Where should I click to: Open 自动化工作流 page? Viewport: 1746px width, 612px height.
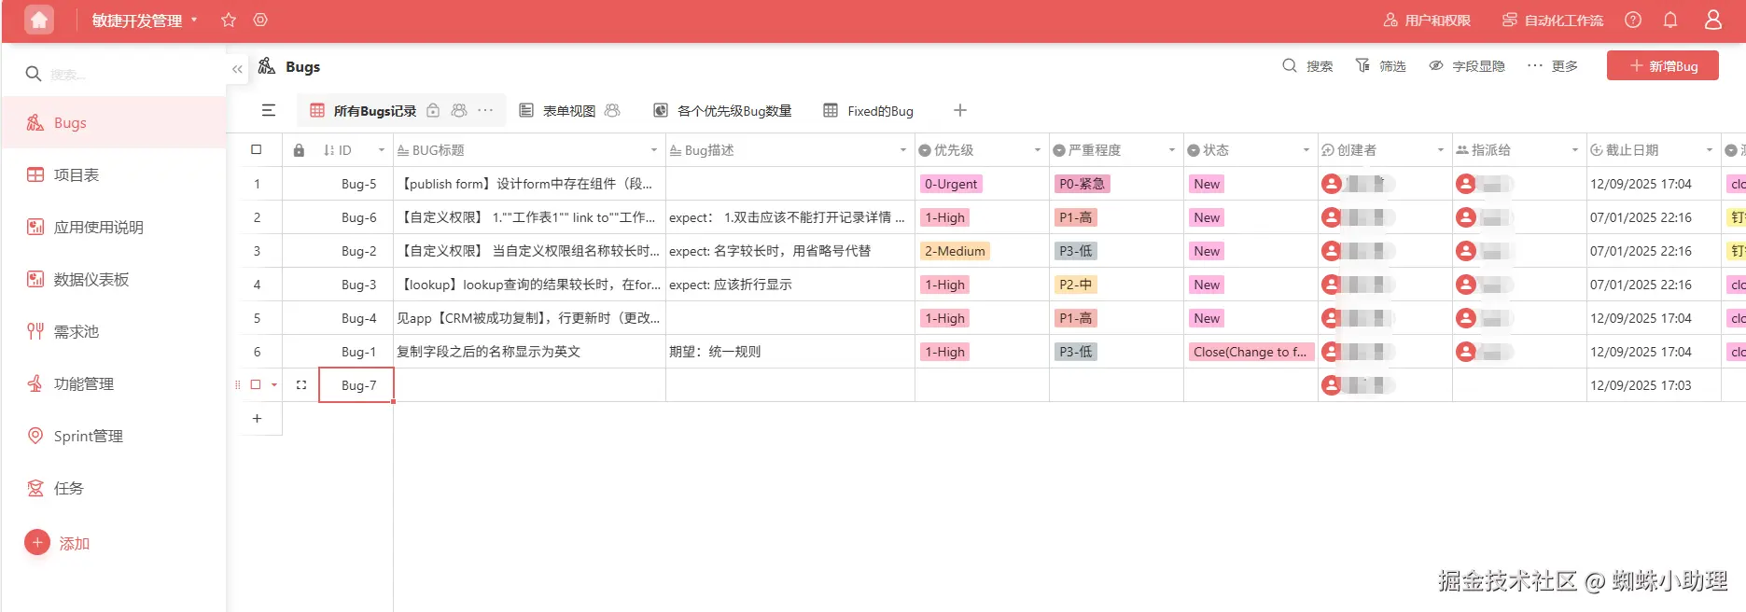coord(1553,20)
